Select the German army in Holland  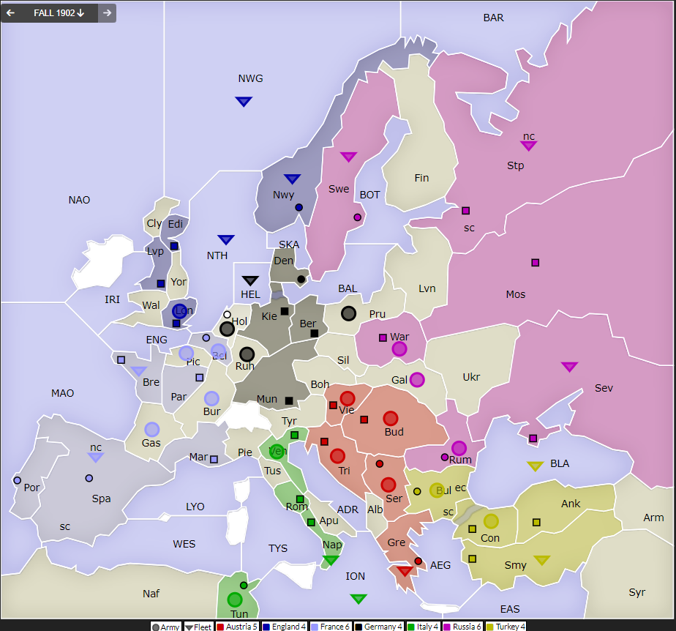227,329
